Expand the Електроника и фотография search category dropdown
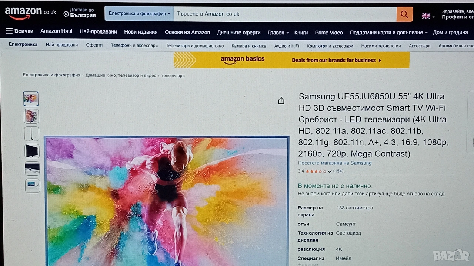The height and width of the screenshot is (266, 474). [x=139, y=14]
